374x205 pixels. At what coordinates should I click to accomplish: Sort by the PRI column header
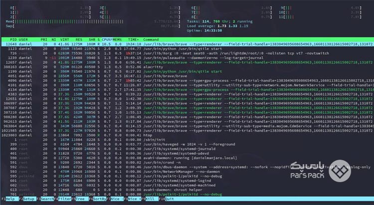click(x=44, y=39)
